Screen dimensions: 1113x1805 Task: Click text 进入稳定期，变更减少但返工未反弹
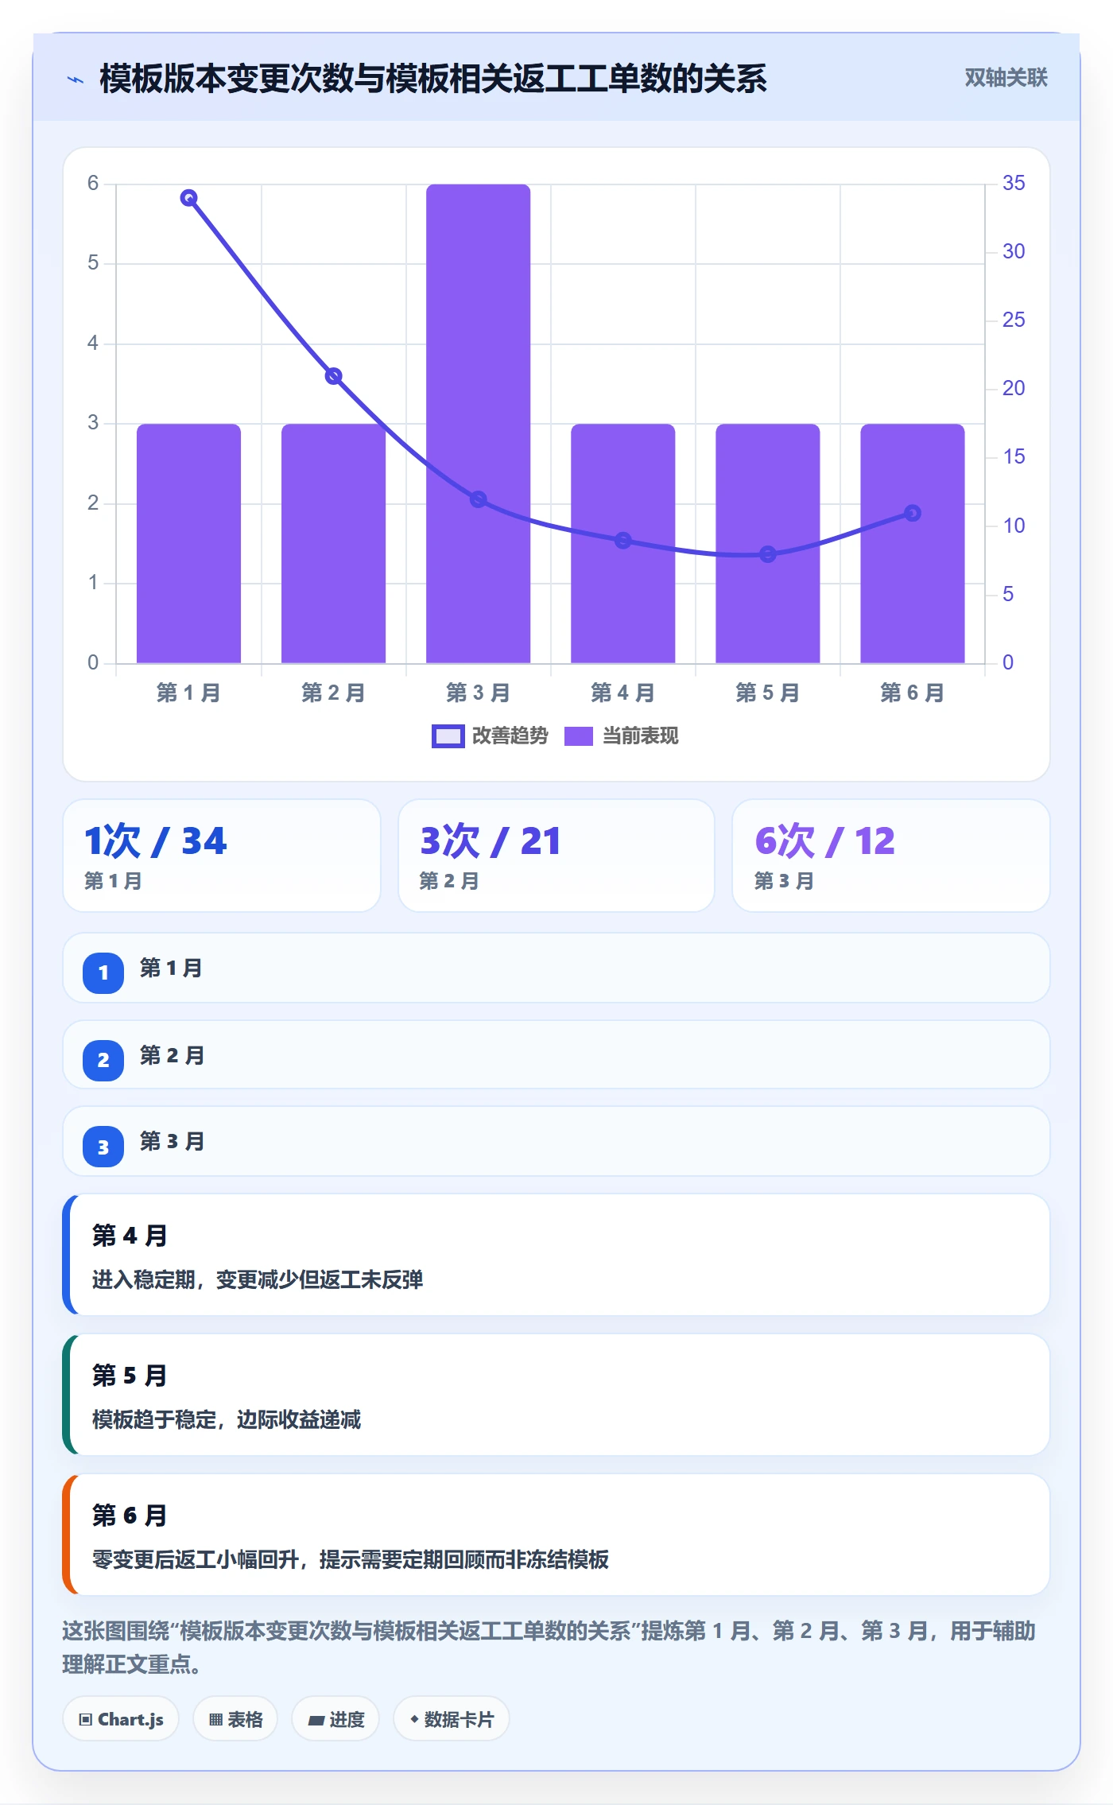258,1280
